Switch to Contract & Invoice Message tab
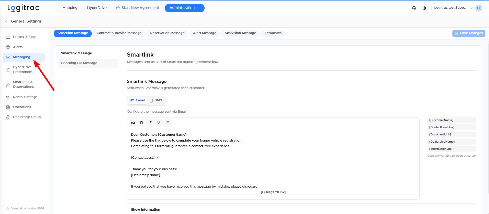Viewport: 489px width, 214px height. (x=119, y=33)
